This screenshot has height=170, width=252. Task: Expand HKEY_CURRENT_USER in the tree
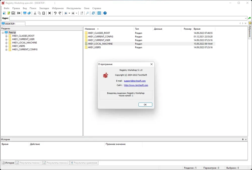(6, 39)
